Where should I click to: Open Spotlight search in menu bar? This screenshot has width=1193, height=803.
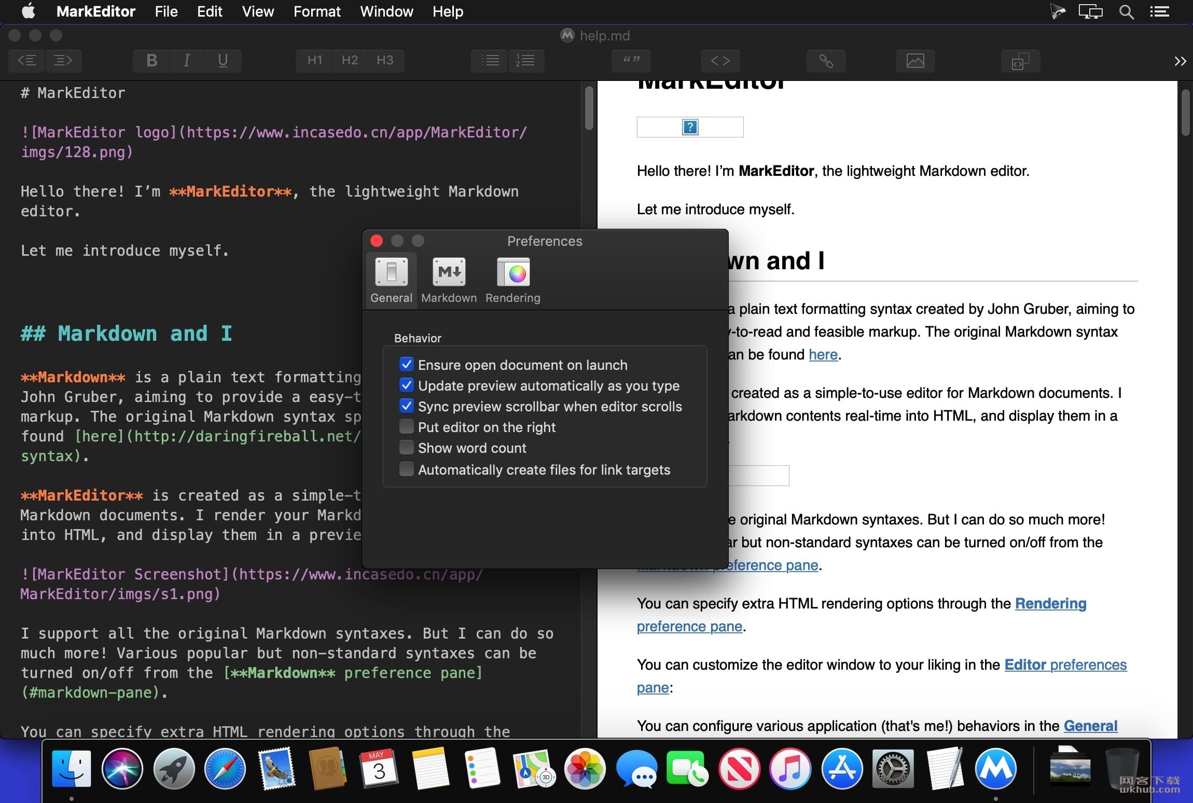tap(1126, 11)
